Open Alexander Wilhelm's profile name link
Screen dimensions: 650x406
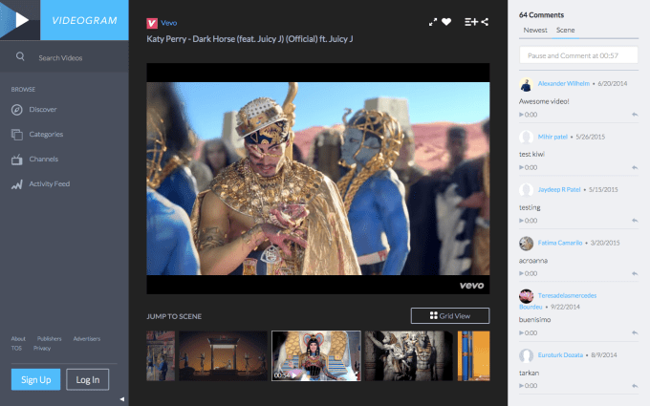pos(564,83)
